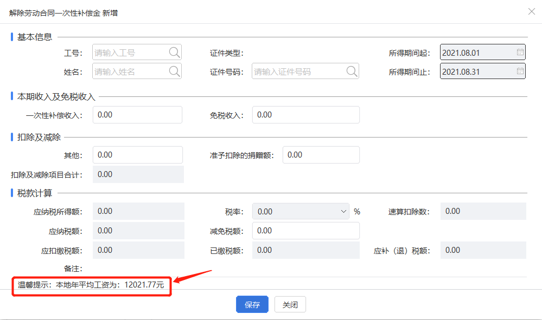Select the 免税收入 amount field
542x320 pixels.
point(305,115)
